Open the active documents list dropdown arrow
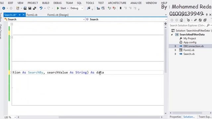 166,15
